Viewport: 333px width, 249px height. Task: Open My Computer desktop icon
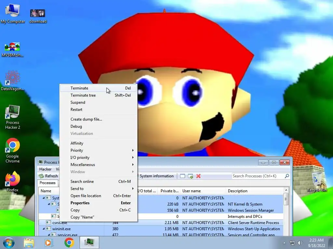[13, 14]
